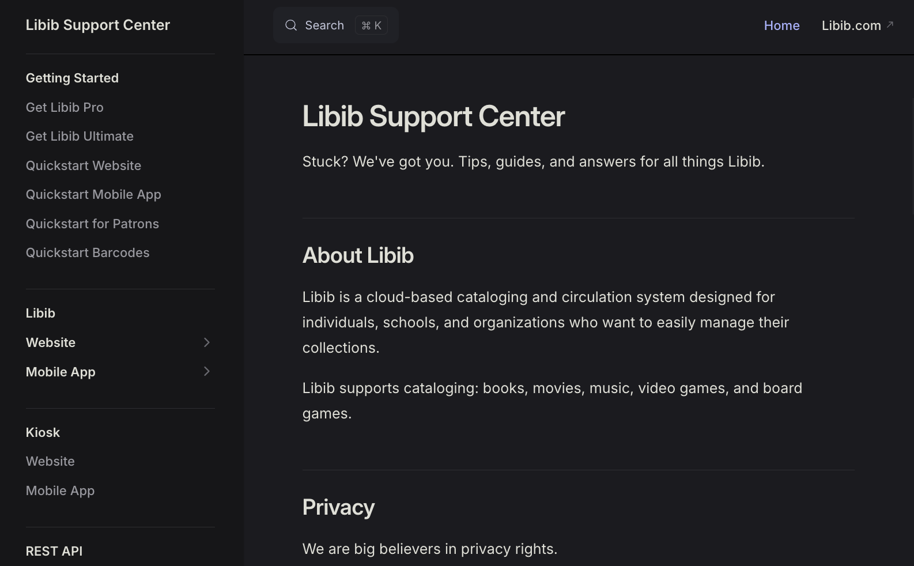Screen dimensions: 914x566
Task: Collapse the Website chevron in sidebar
Action: click(206, 342)
